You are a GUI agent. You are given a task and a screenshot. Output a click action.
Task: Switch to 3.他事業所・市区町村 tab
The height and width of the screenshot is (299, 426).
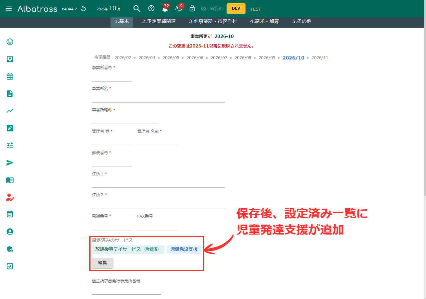pos(213,21)
